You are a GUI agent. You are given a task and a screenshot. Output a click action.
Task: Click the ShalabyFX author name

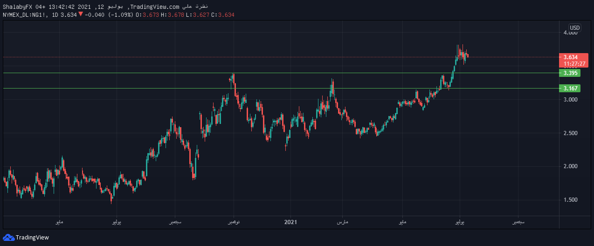[x=17, y=6]
